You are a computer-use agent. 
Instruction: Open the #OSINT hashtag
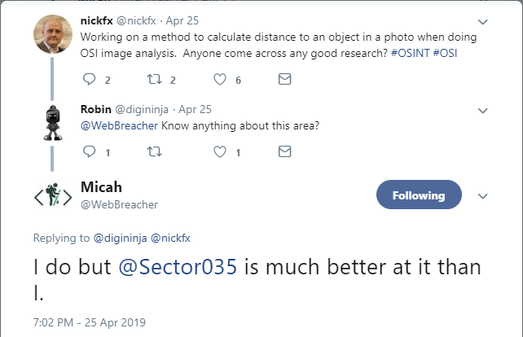pos(411,54)
